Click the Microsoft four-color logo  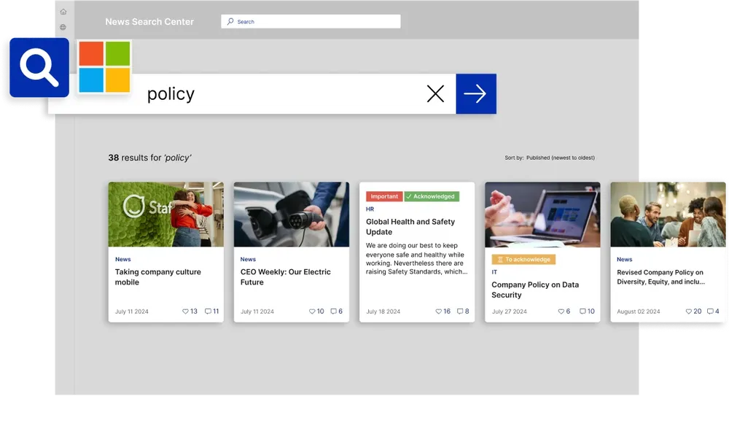[x=104, y=67]
